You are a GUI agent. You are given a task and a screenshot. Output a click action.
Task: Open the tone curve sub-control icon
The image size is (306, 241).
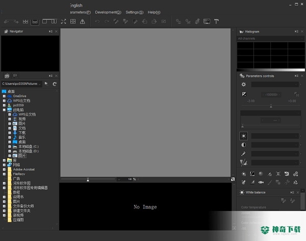[252, 174]
